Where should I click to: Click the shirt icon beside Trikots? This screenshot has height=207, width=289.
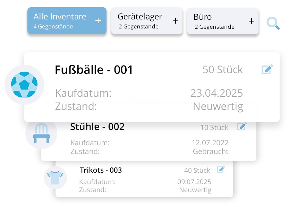tap(55, 177)
